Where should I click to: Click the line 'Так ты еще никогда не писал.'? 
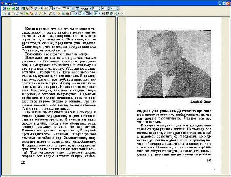[x=46, y=109]
